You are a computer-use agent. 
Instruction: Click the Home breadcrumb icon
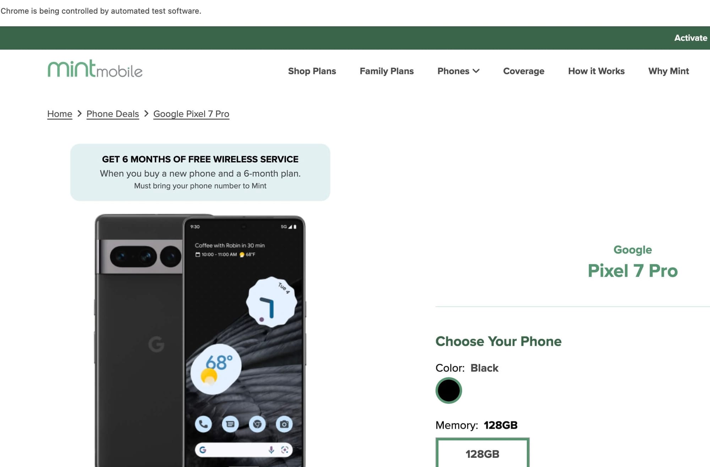pyautogui.click(x=59, y=113)
